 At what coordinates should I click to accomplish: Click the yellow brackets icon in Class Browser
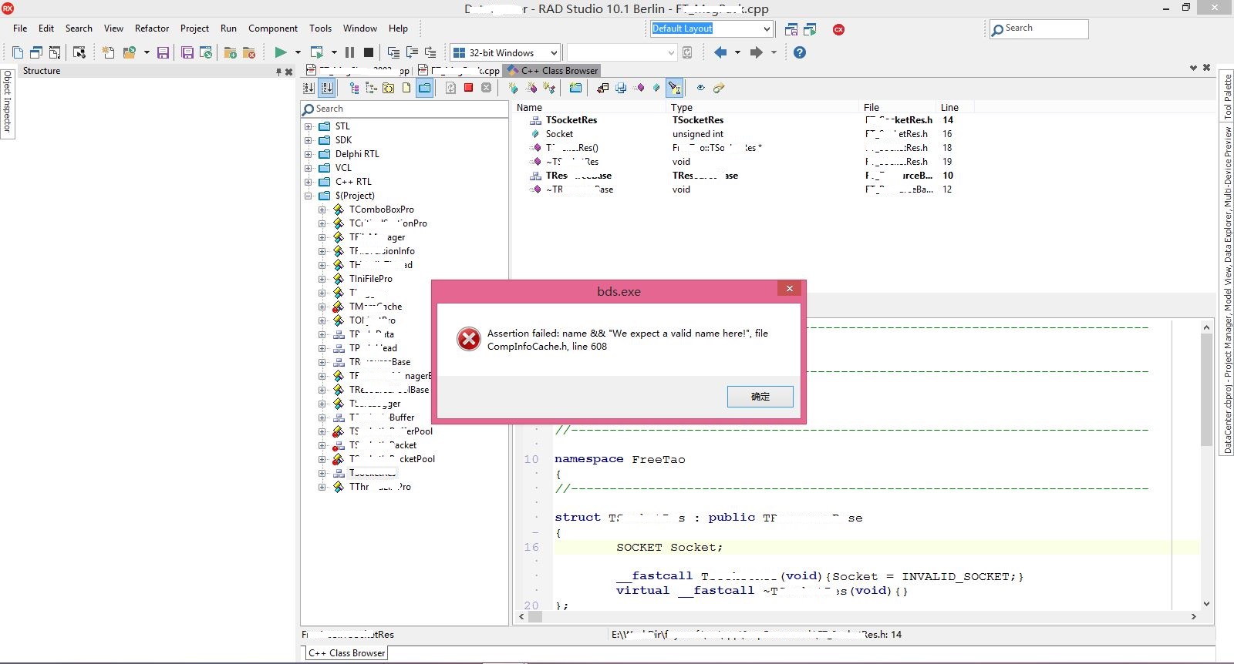[388, 88]
